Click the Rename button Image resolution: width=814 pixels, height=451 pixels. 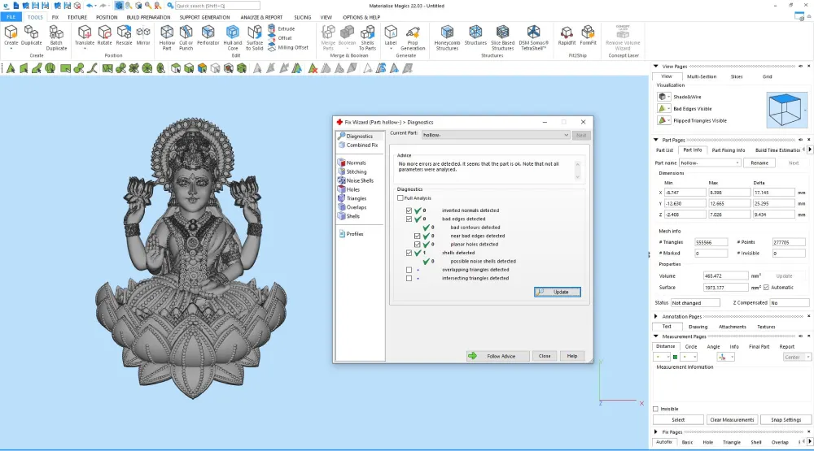759,163
